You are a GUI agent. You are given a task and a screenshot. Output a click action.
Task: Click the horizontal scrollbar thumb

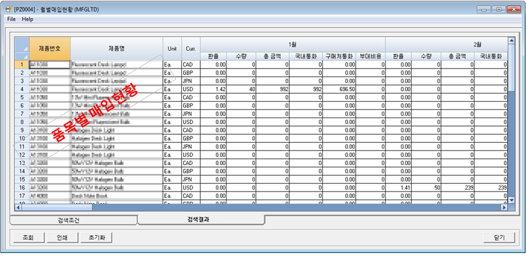tap(57, 208)
